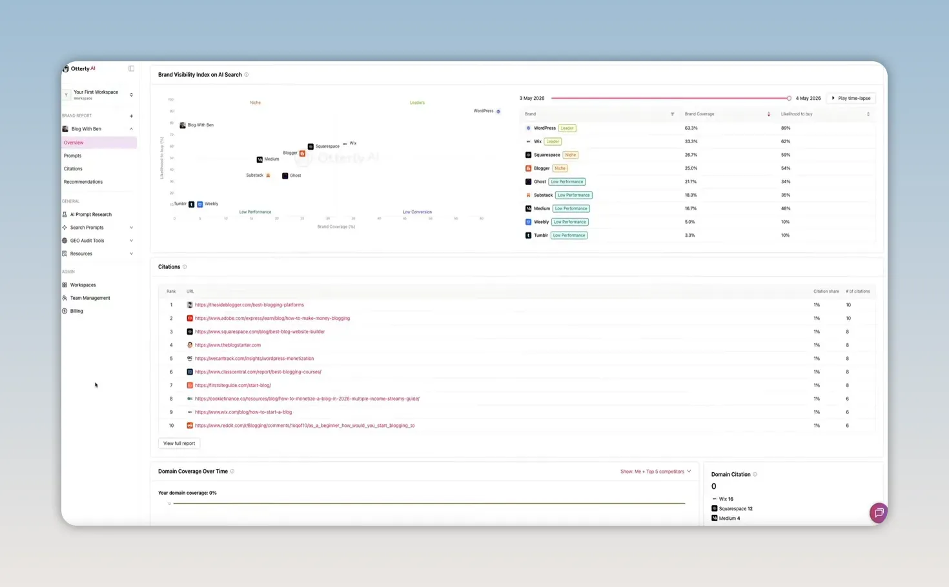Open the Prompts page
The image size is (949, 587).
tap(72, 155)
